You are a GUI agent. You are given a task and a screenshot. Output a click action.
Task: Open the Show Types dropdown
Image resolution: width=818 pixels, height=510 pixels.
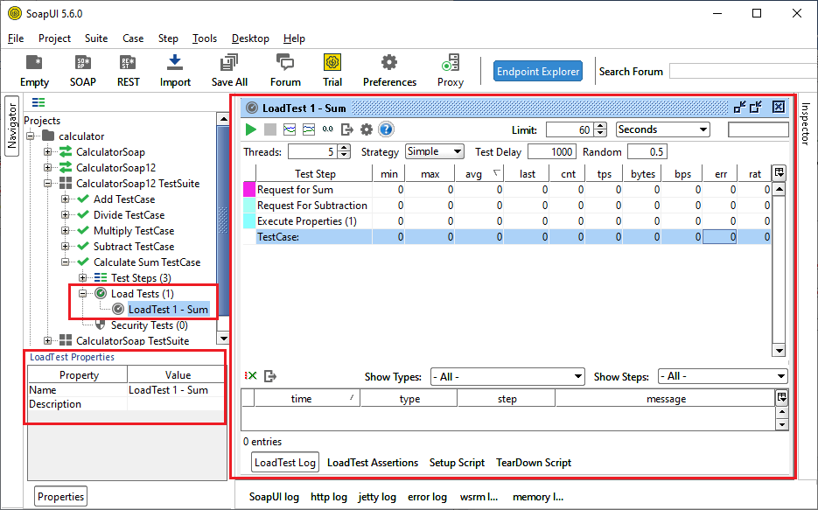(x=507, y=376)
